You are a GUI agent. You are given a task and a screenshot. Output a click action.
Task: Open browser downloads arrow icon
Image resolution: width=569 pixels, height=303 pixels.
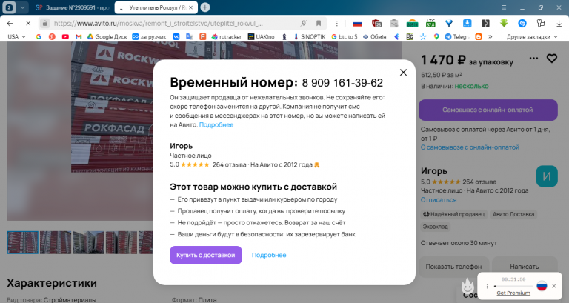point(559,24)
